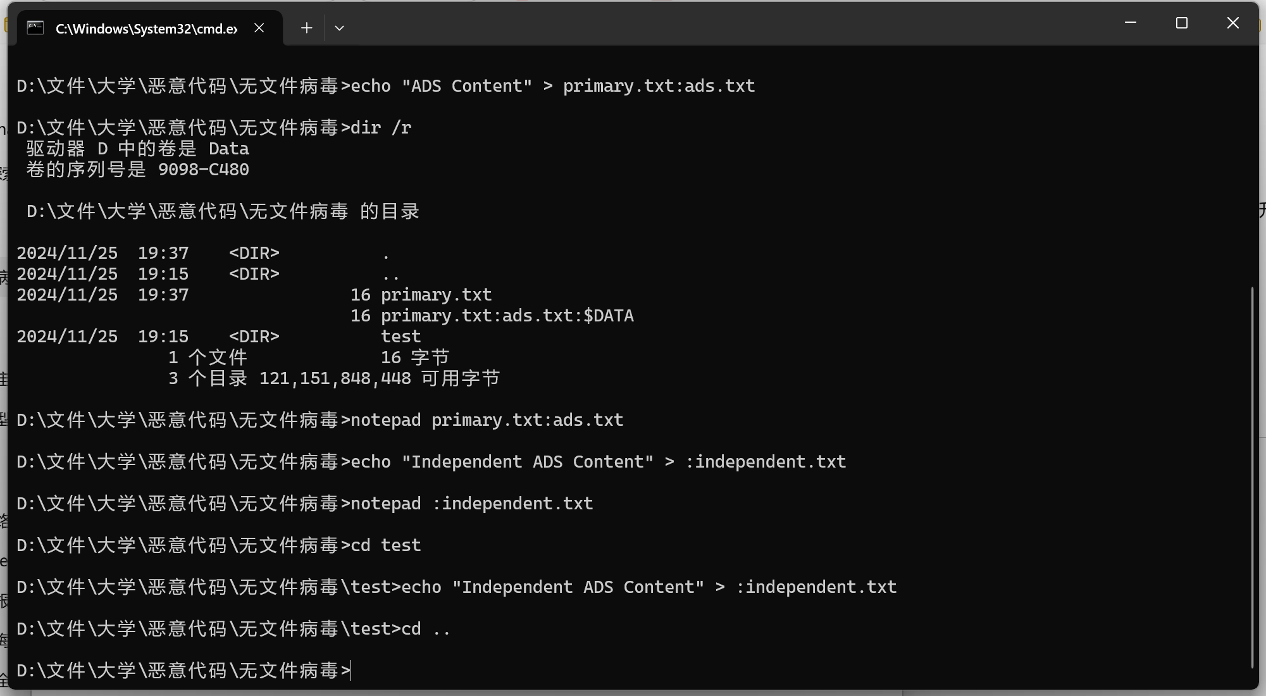The image size is (1266, 696).
Task: Click the 'test' directory entry in the listing
Action: pos(400,337)
